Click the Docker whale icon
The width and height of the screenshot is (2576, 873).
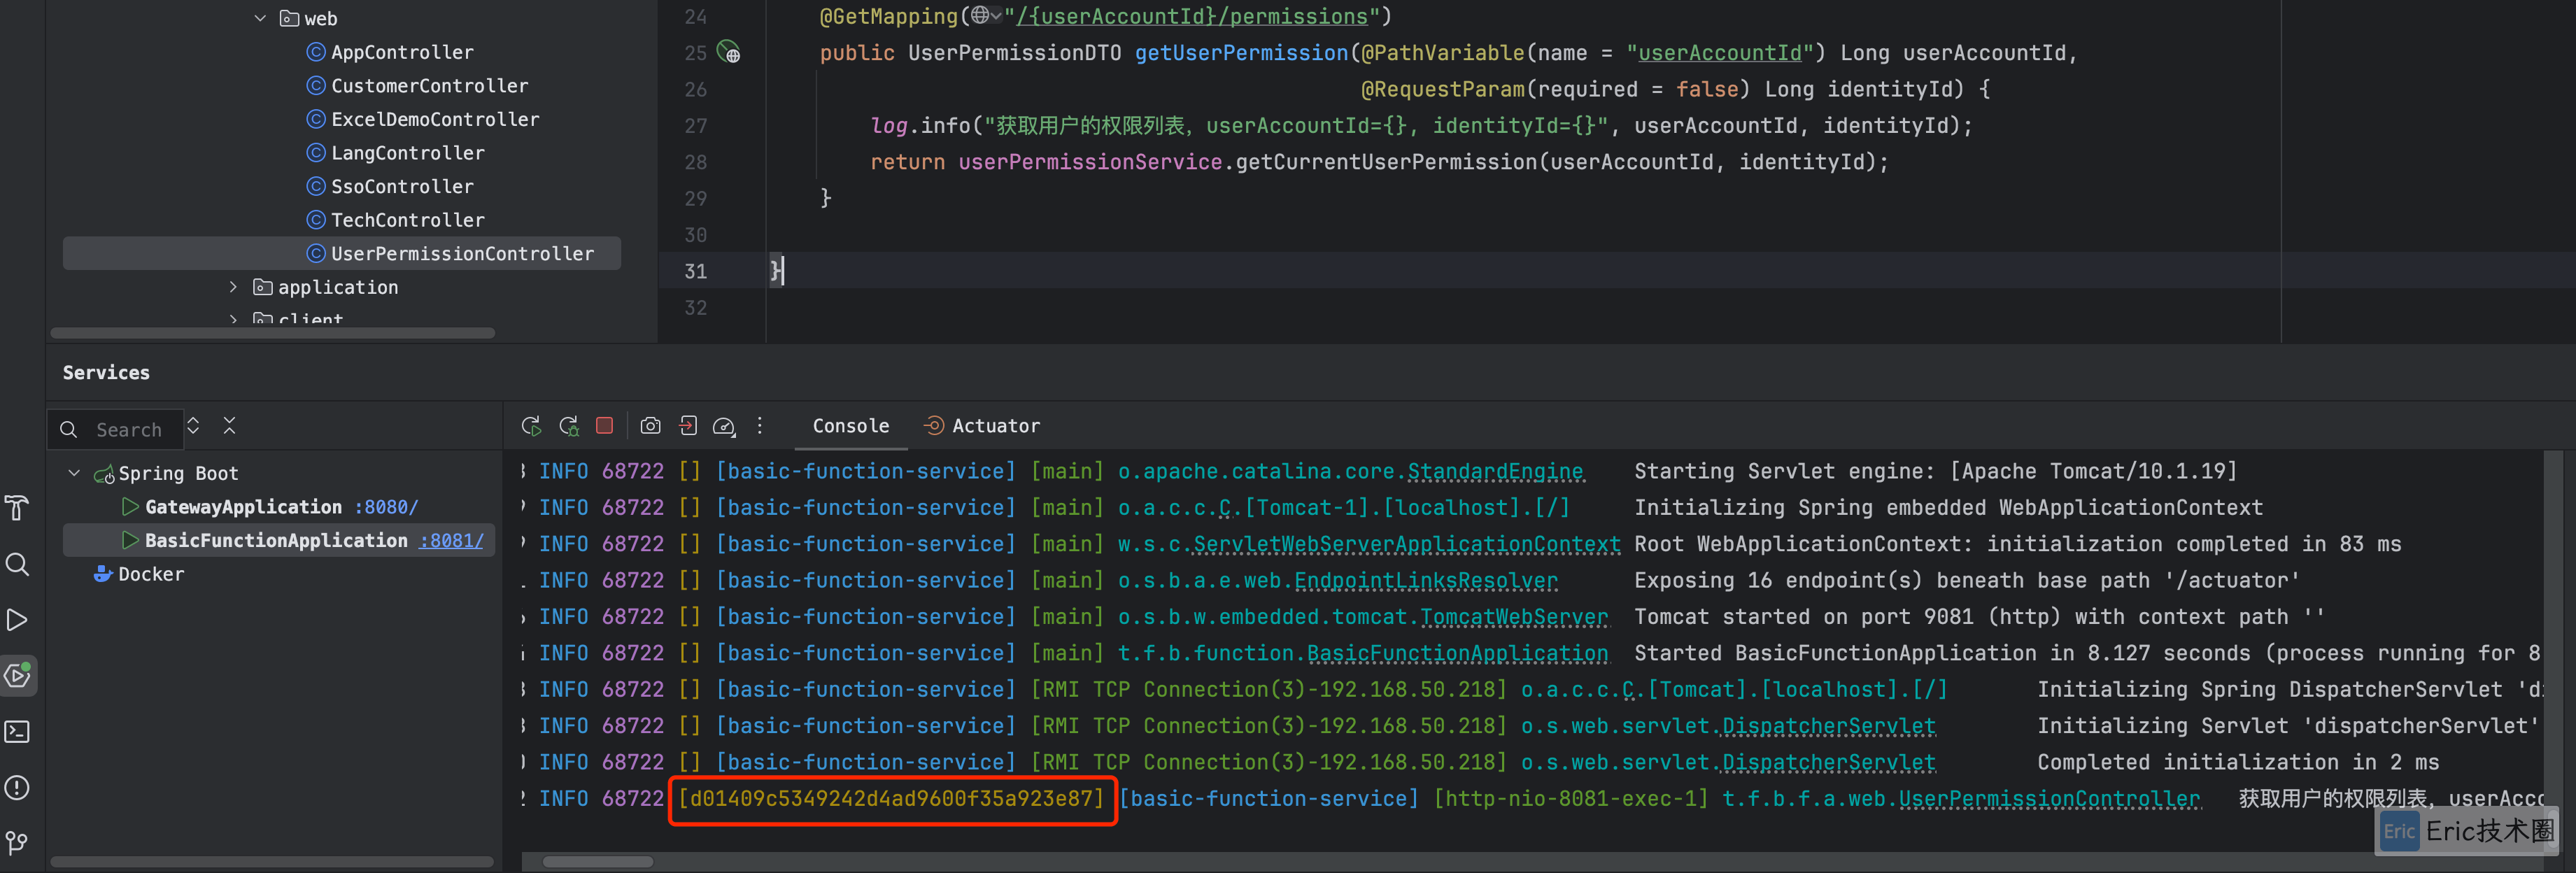coord(102,574)
